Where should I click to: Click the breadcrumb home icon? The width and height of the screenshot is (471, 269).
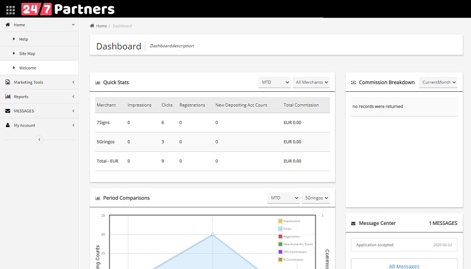[92, 25]
